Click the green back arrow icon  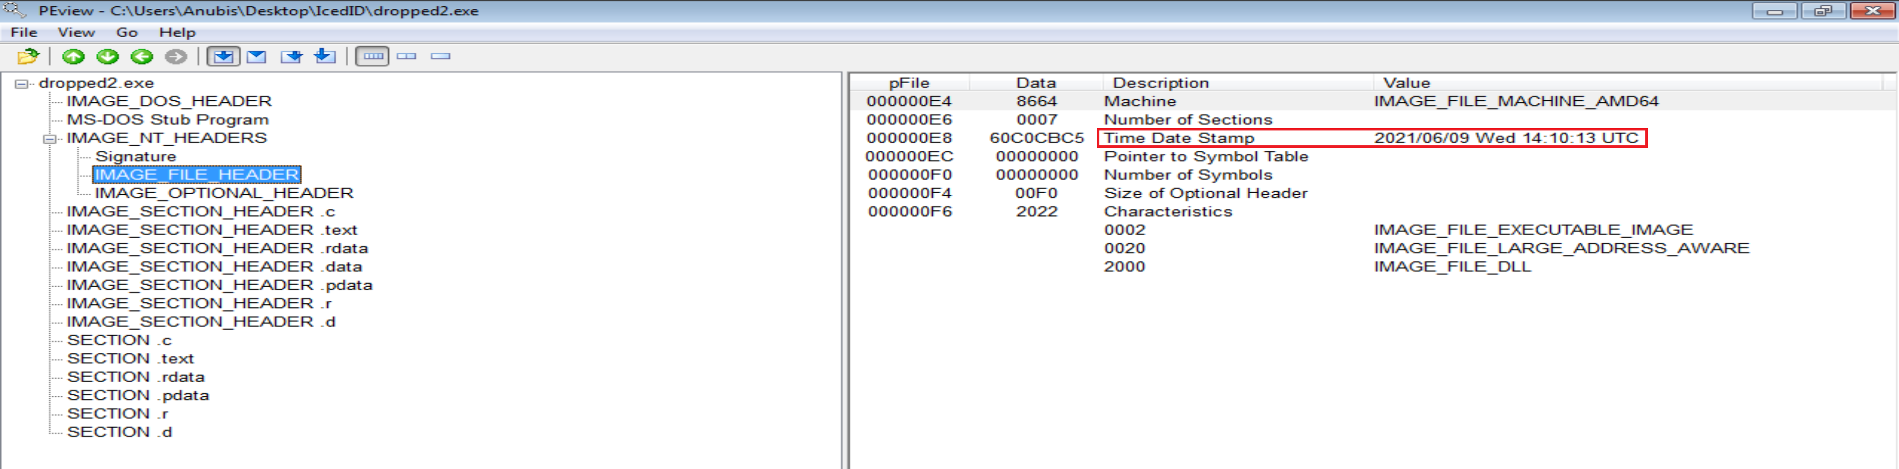coord(141,57)
